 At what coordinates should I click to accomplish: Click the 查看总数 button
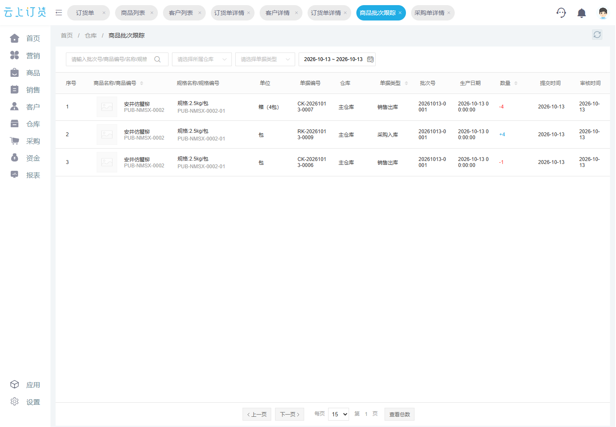pyautogui.click(x=400, y=414)
